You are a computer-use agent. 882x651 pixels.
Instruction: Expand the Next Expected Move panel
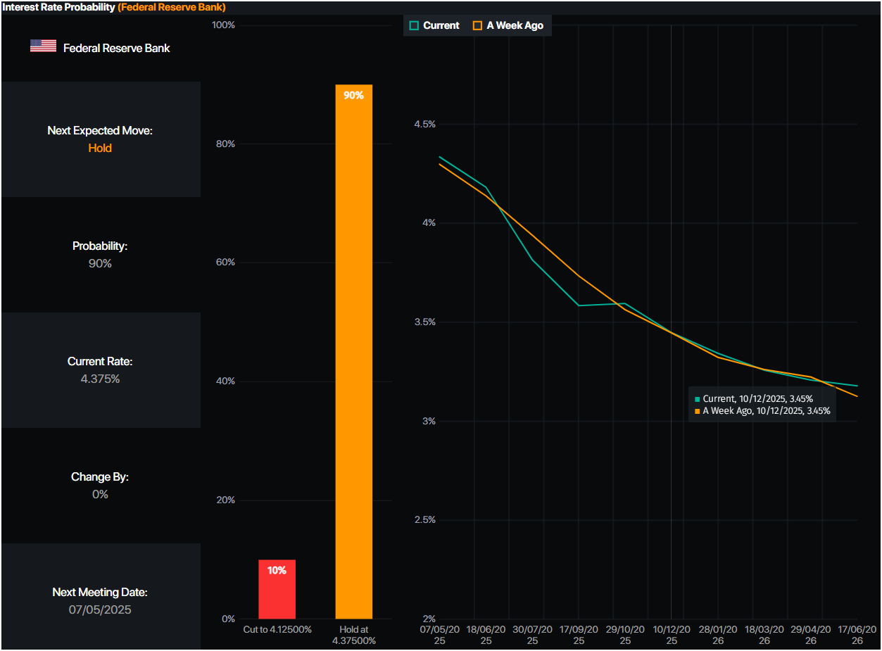pos(100,139)
